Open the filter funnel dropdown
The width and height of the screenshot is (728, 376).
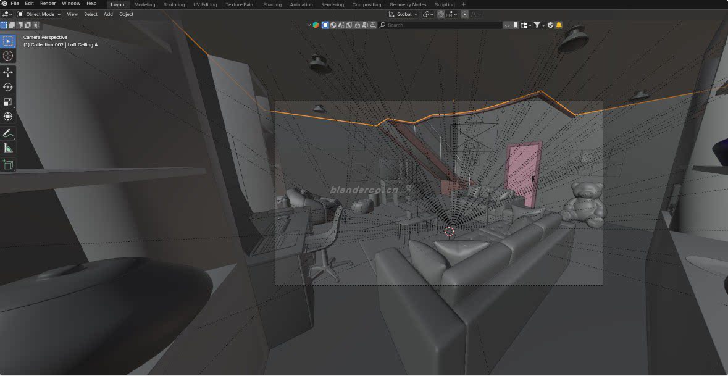point(539,25)
